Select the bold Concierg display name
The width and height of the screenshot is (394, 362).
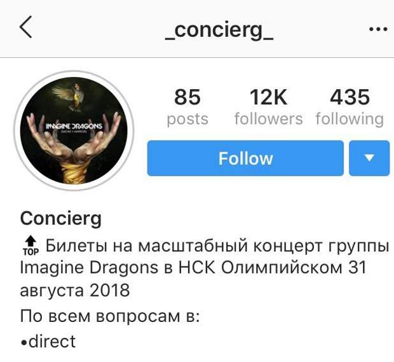point(61,219)
